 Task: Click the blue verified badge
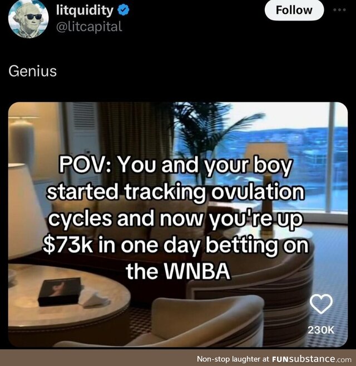click(x=123, y=10)
